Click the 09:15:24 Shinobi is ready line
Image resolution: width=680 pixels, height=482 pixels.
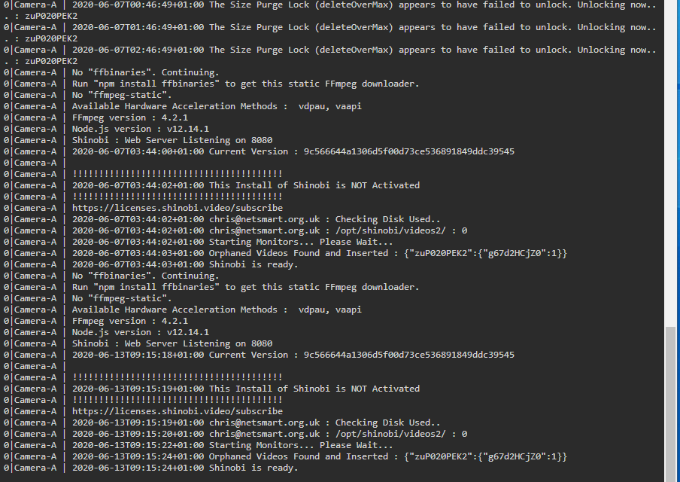[x=185, y=468]
